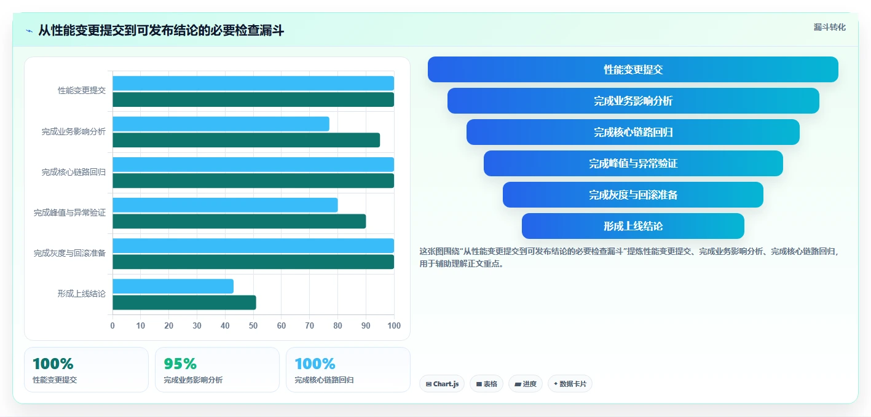Image resolution: width=871 pixels, height=417 pixels.
Task: Click green bar for 完成业务影响分析
Action: point(246,140)
